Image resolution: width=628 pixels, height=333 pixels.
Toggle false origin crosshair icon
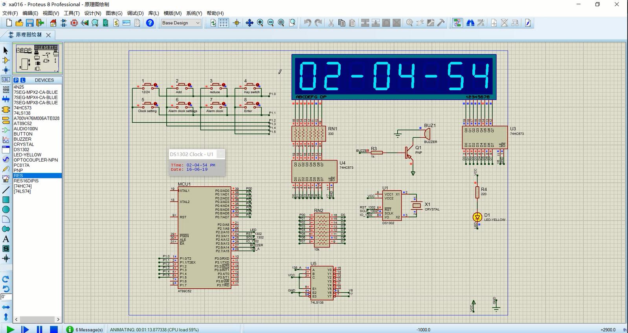click(237, 23)
